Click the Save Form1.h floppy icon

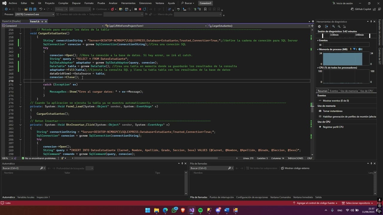[x=31, y=9]
